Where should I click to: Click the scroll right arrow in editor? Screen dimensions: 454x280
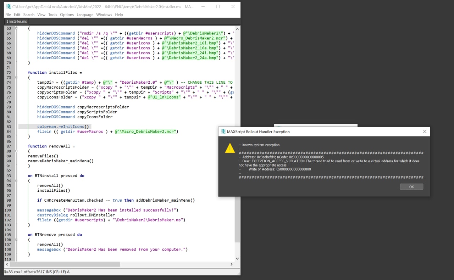click(232, 264)
